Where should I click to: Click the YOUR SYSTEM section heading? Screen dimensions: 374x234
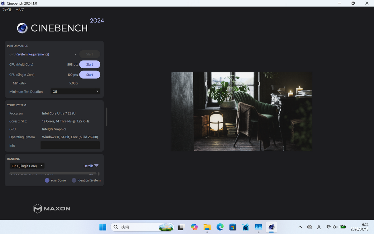click(17, 105)
